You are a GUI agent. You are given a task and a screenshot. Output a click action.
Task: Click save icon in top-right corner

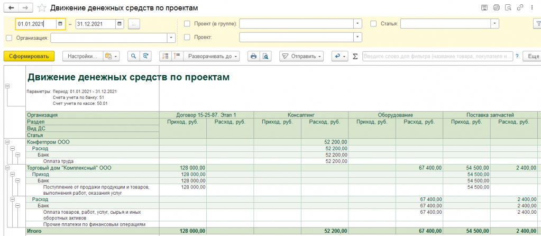pyautogui.click(x=484, y=7)
